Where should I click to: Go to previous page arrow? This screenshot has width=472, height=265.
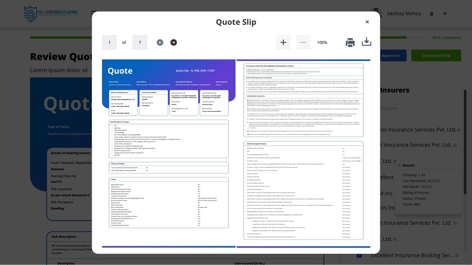tap(160, 43)
